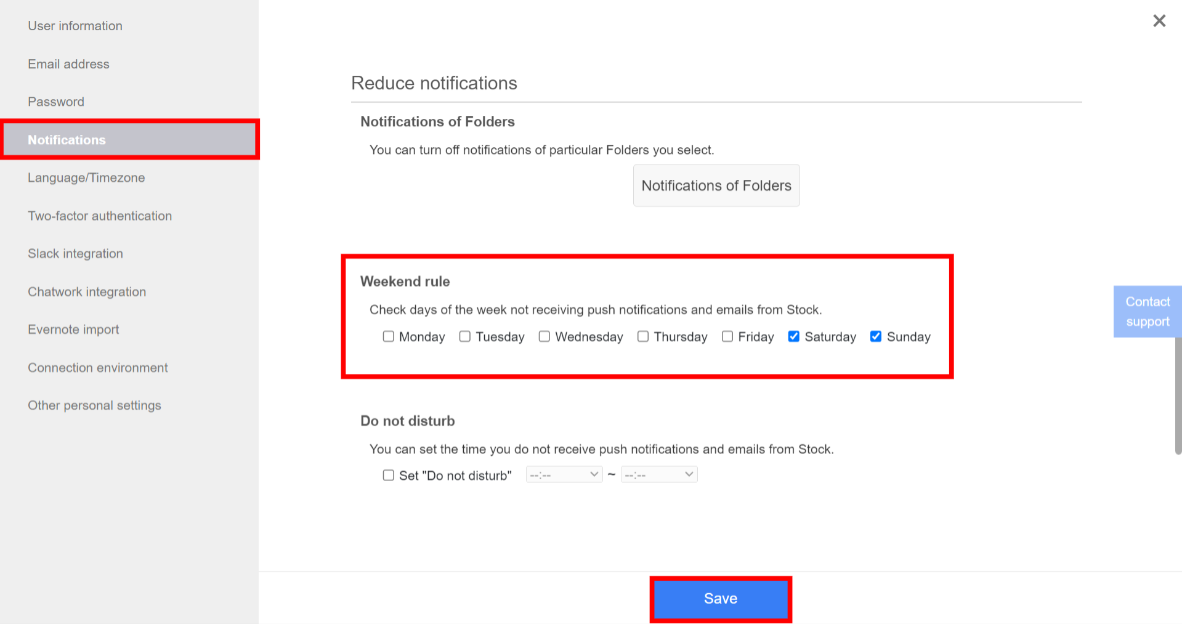Image resolution: width=1182 pixels, height=624 pixels.
Task: Select the Email address menu item
Action: tap(68, 63)
